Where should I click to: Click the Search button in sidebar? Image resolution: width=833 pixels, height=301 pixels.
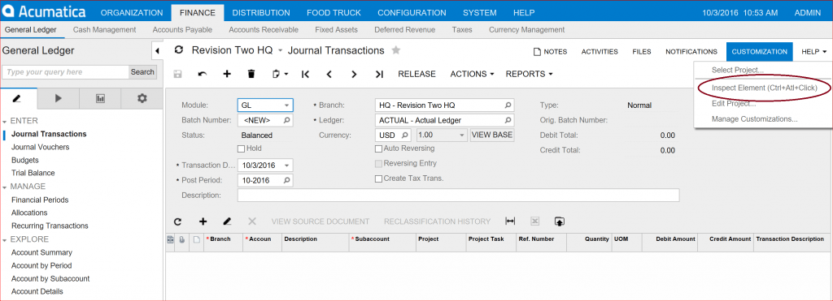tap(142, 72)
